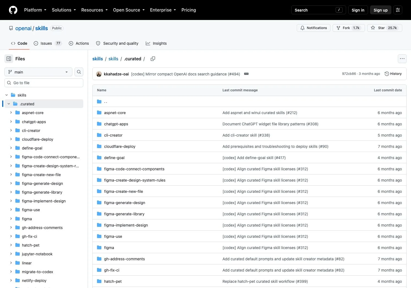Collapse the .curated tree folder chevron
411x288 pixels.
(x=9, y=104)
